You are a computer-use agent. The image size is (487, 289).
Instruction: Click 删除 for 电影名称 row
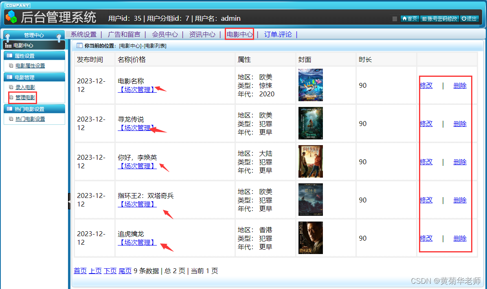coord(460,86)
